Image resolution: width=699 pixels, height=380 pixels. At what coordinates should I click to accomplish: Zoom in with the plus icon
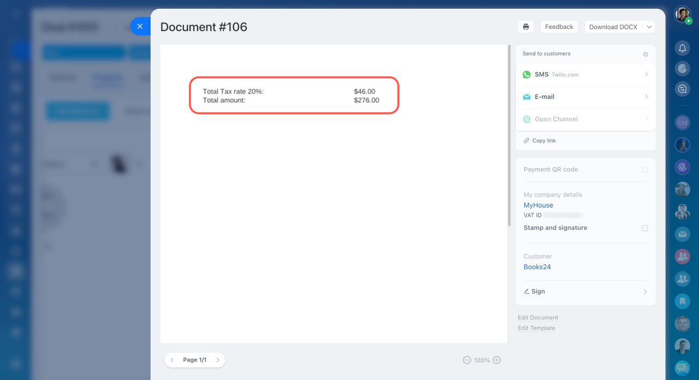coord(497,360)
